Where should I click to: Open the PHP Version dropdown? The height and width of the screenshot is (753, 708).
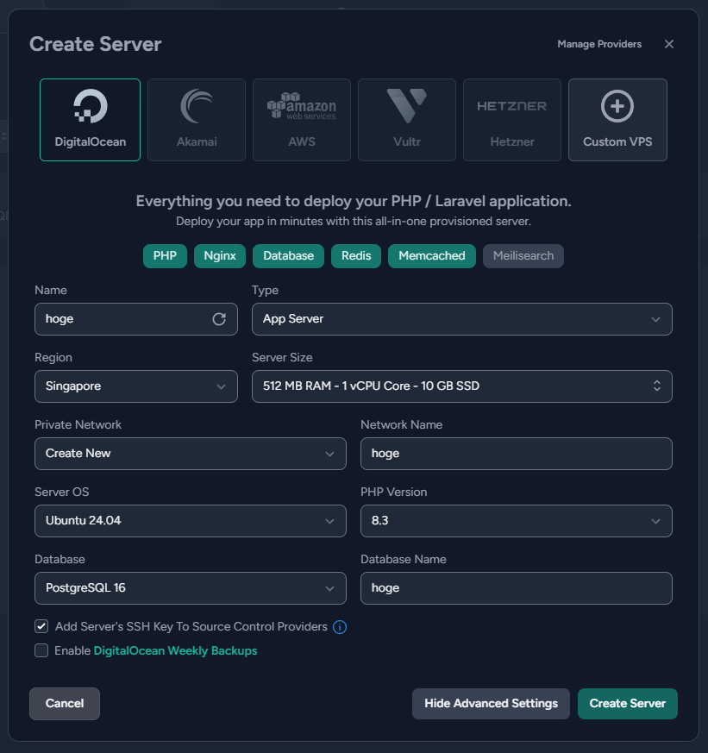516,521
